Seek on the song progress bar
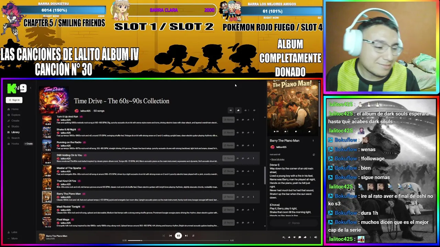 pos(179,240)
